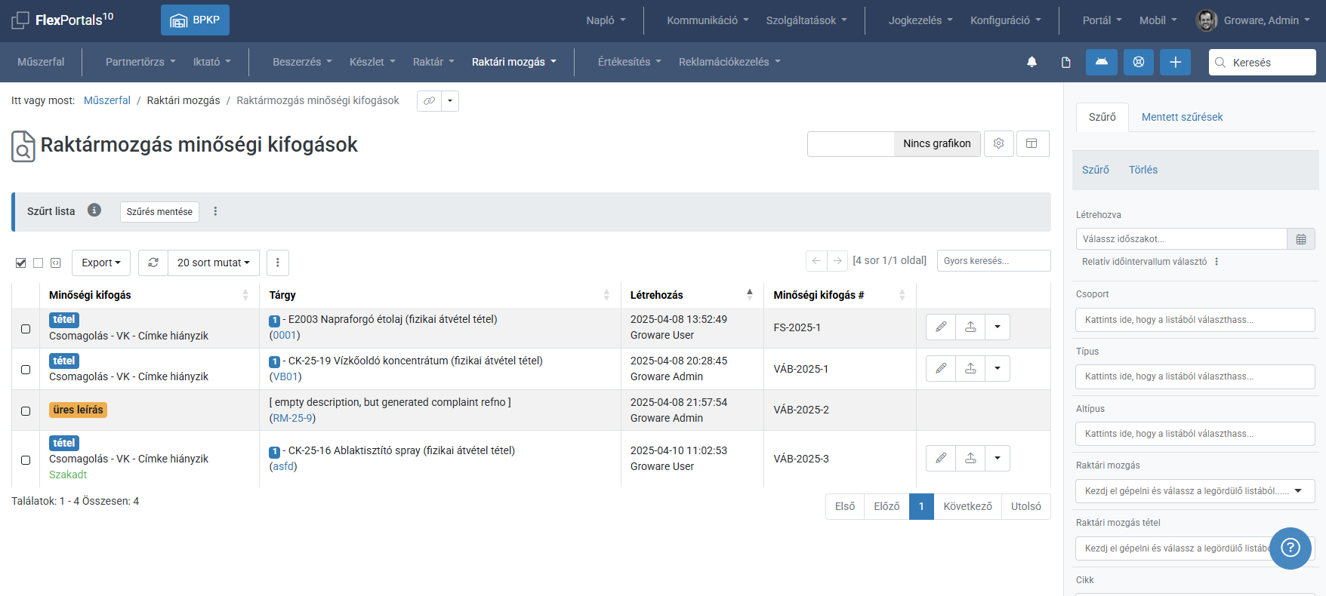Go to next page arrow

[837, 260]
